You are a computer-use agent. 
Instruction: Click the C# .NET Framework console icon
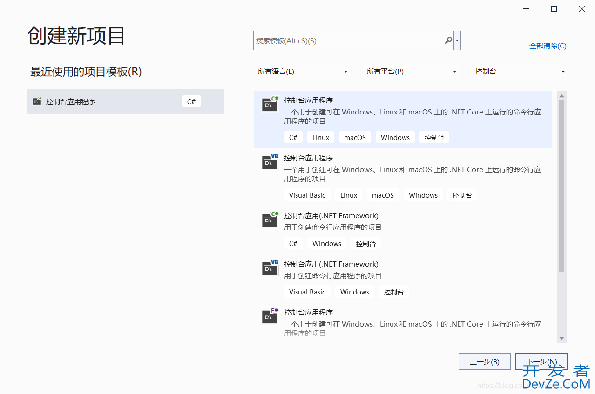pos(270,220)
